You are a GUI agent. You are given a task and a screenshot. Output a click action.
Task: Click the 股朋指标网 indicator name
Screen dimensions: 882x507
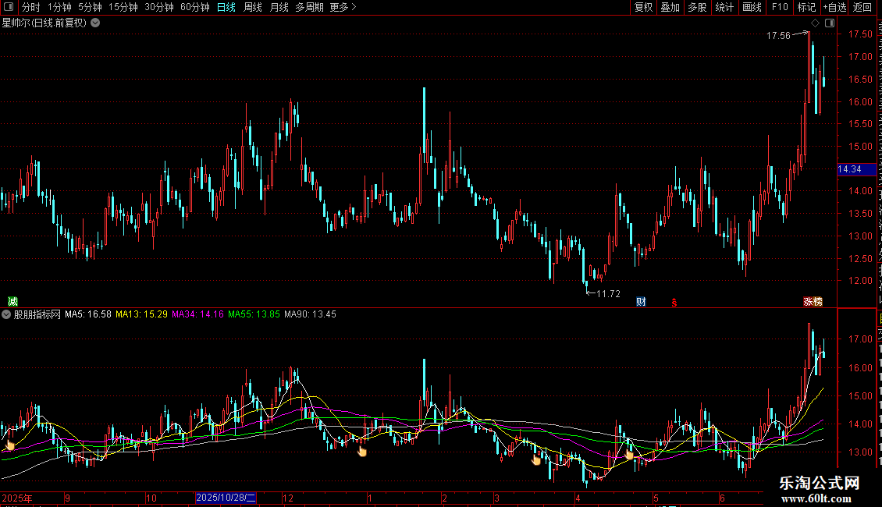(x=37, y=315)
